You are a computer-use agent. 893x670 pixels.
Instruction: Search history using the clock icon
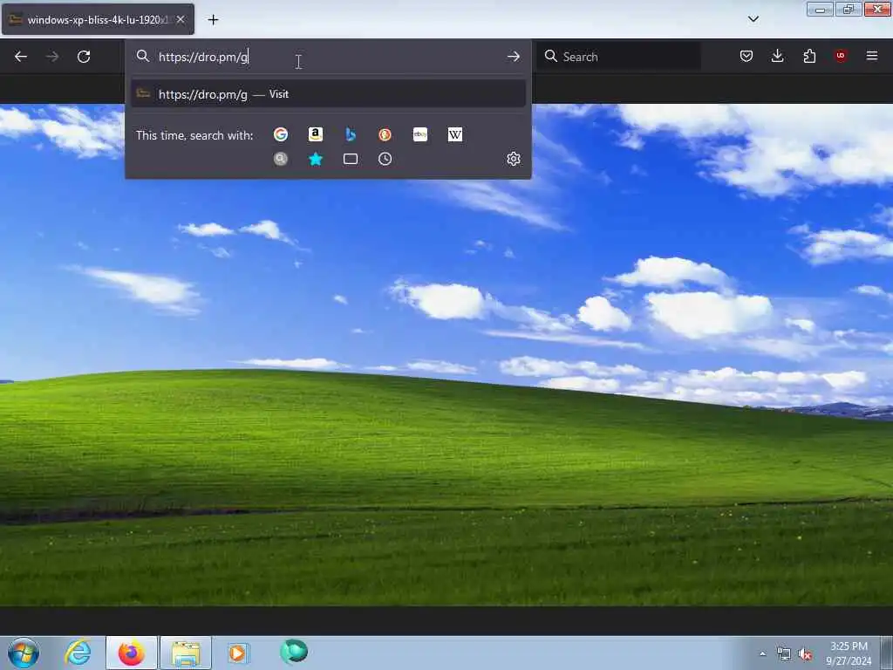(385, 159)
